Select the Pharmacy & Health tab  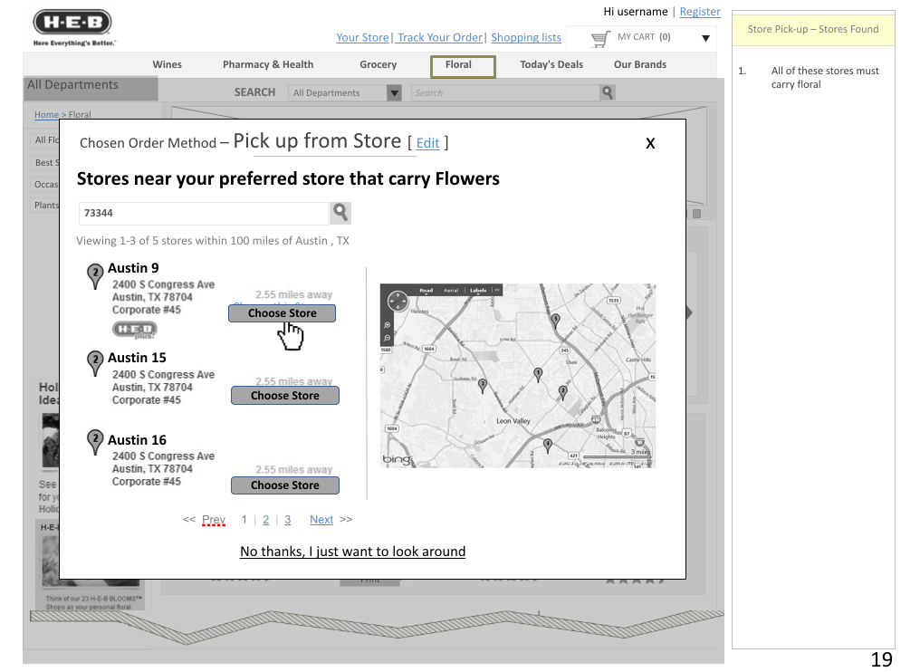(x=268, y=64)
